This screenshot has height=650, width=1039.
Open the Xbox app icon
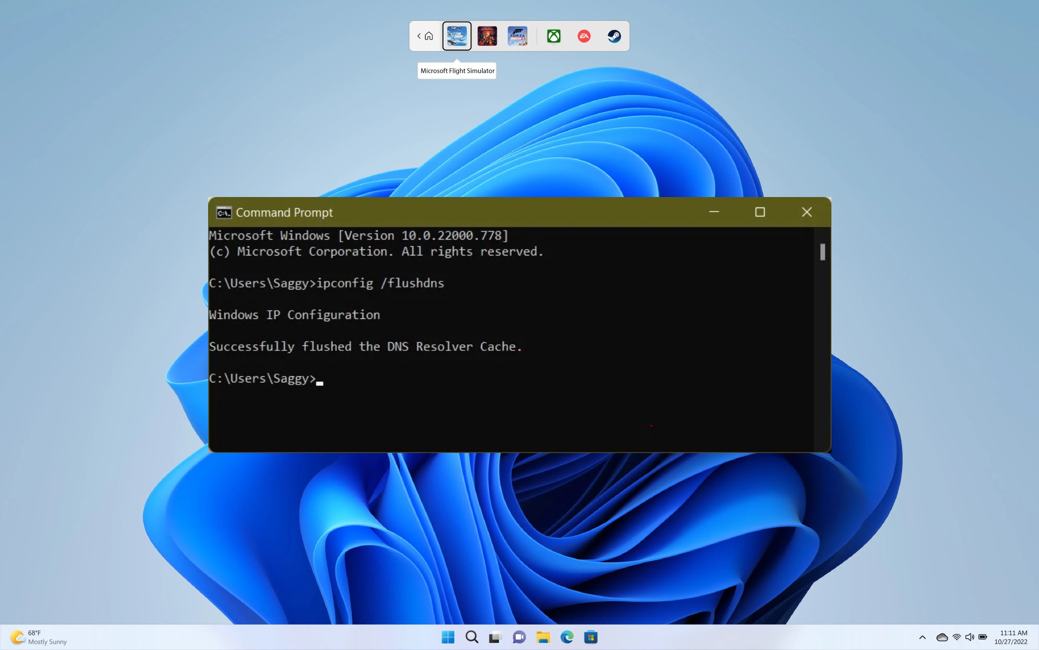[554, 36]
